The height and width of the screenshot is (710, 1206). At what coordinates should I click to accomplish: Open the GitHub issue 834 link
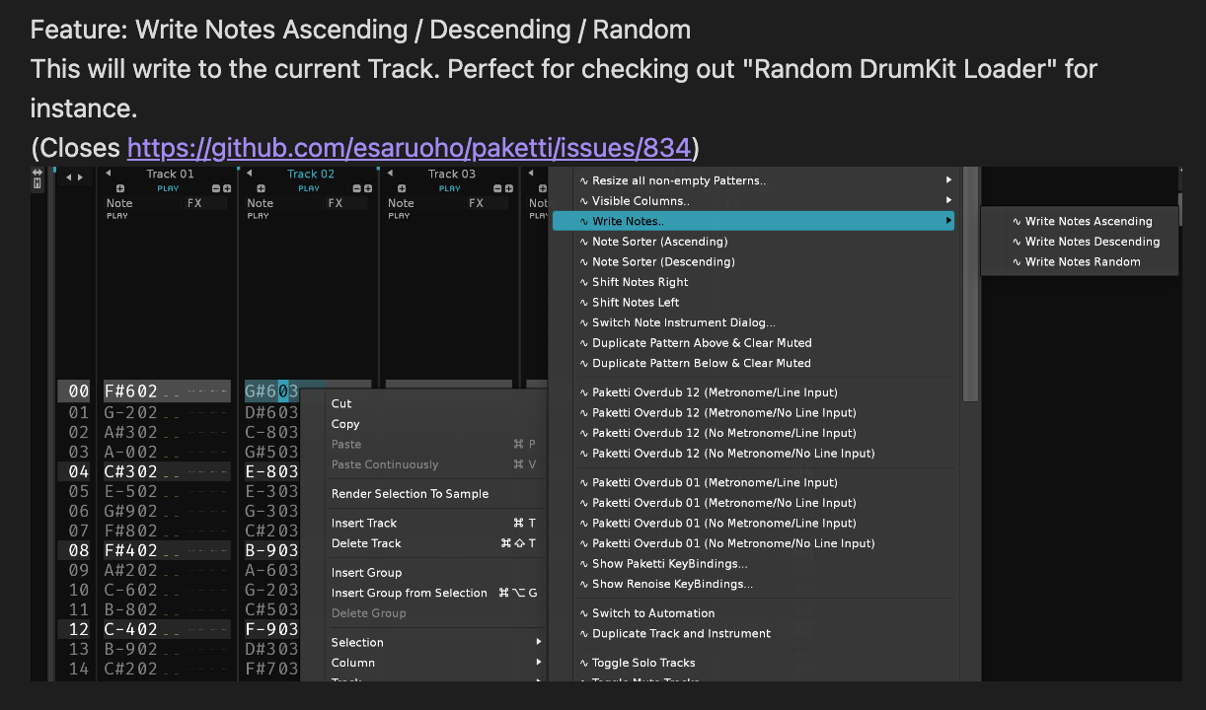pos(410,148)
